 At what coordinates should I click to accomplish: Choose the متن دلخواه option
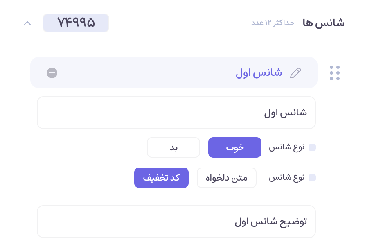pos(226,178)
